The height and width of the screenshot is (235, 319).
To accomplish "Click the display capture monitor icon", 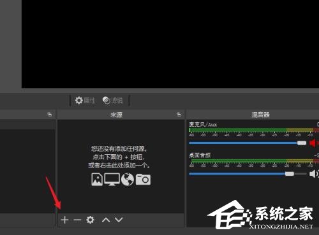I will point(112,180).
